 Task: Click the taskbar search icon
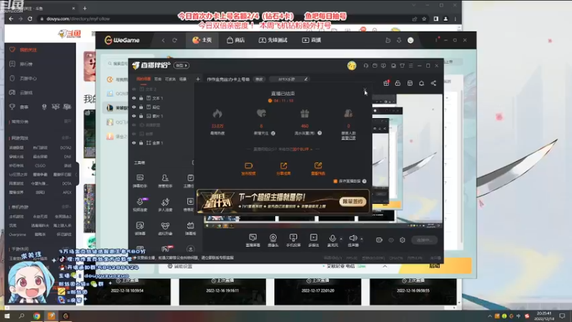21,316
